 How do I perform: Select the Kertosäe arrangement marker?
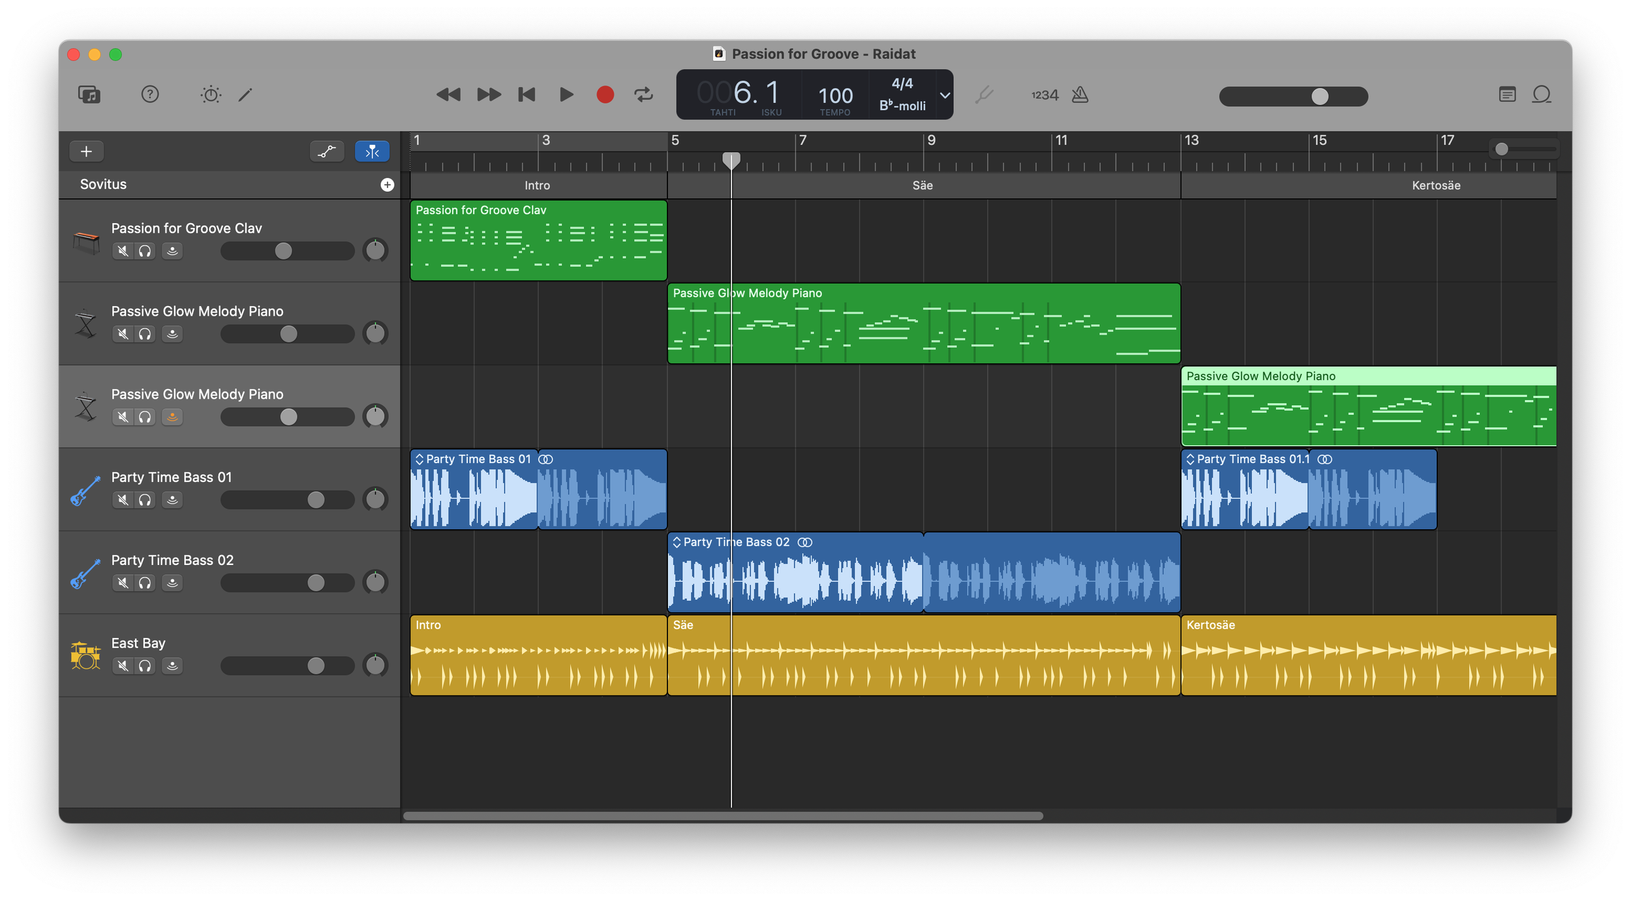(1435, 185)
